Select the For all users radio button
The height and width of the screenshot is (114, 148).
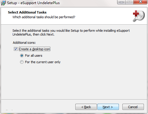[22, 56]
